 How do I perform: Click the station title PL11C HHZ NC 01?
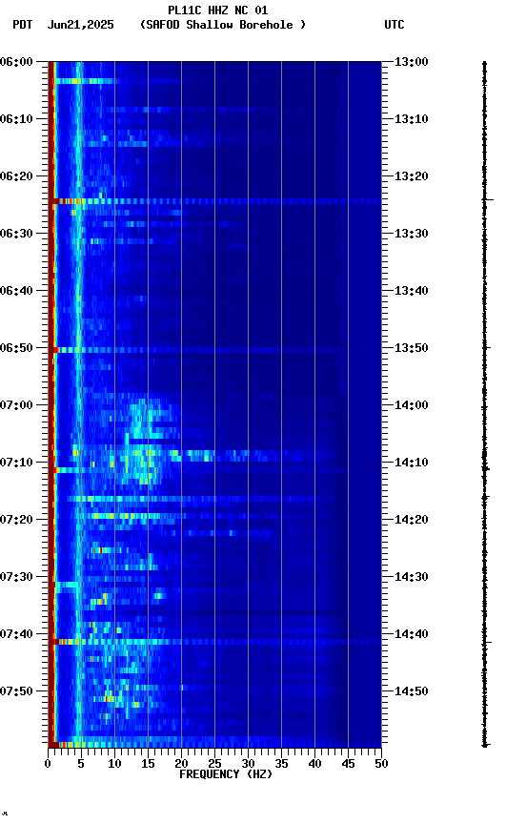pos(218,10)
